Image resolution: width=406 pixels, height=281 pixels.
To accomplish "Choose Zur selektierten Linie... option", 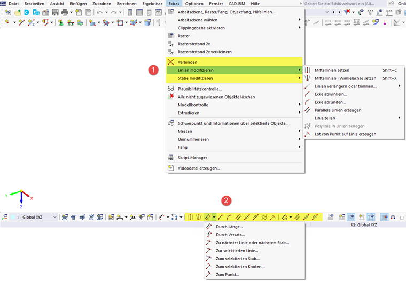I will click(x=254, y=251).
